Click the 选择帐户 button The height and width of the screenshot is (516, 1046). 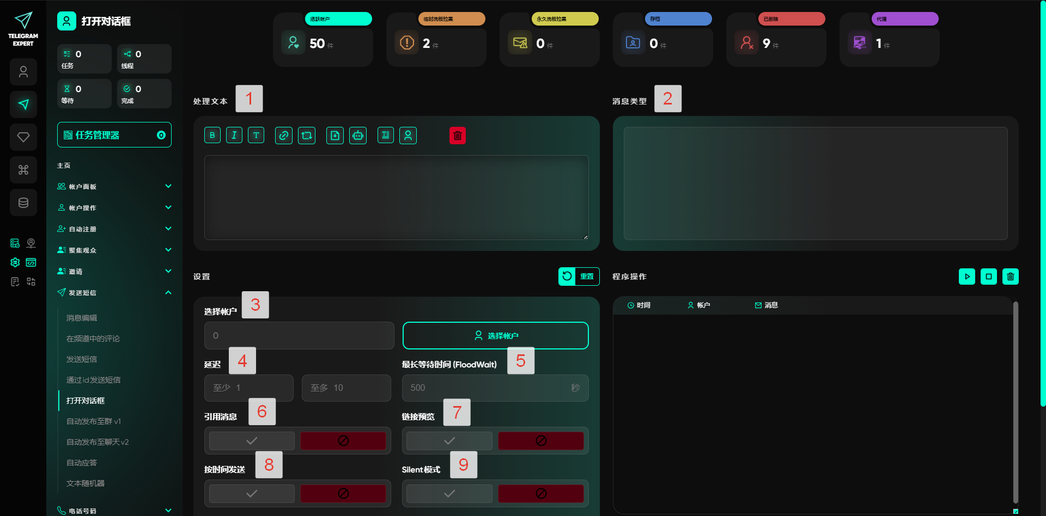pos(496,336)
